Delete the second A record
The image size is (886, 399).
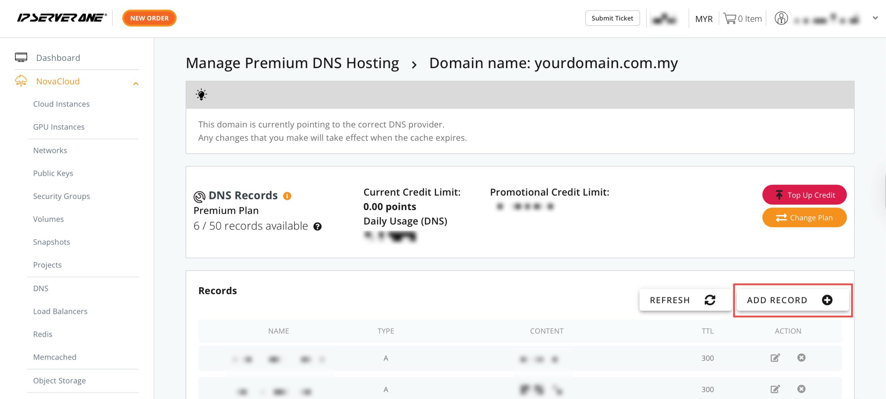[801, 389]
